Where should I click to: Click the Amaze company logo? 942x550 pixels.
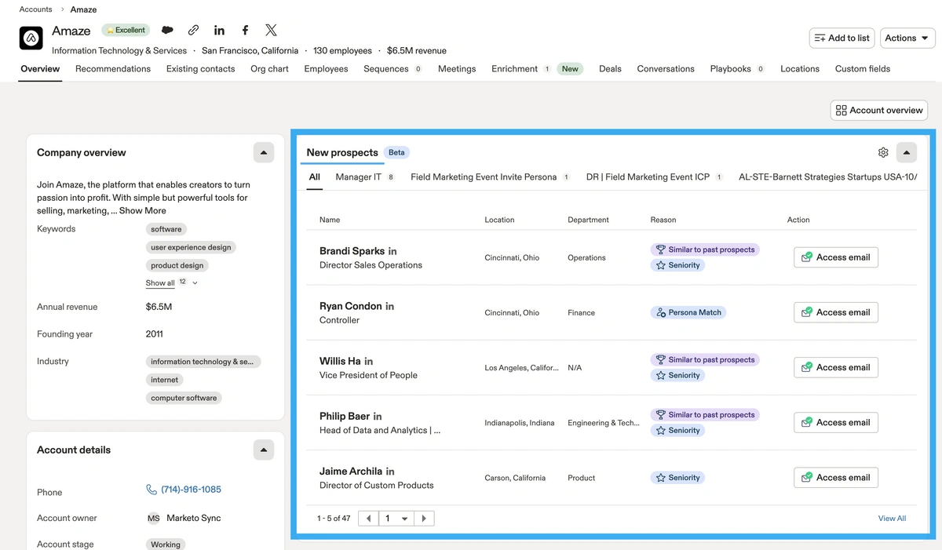point(31,38)
